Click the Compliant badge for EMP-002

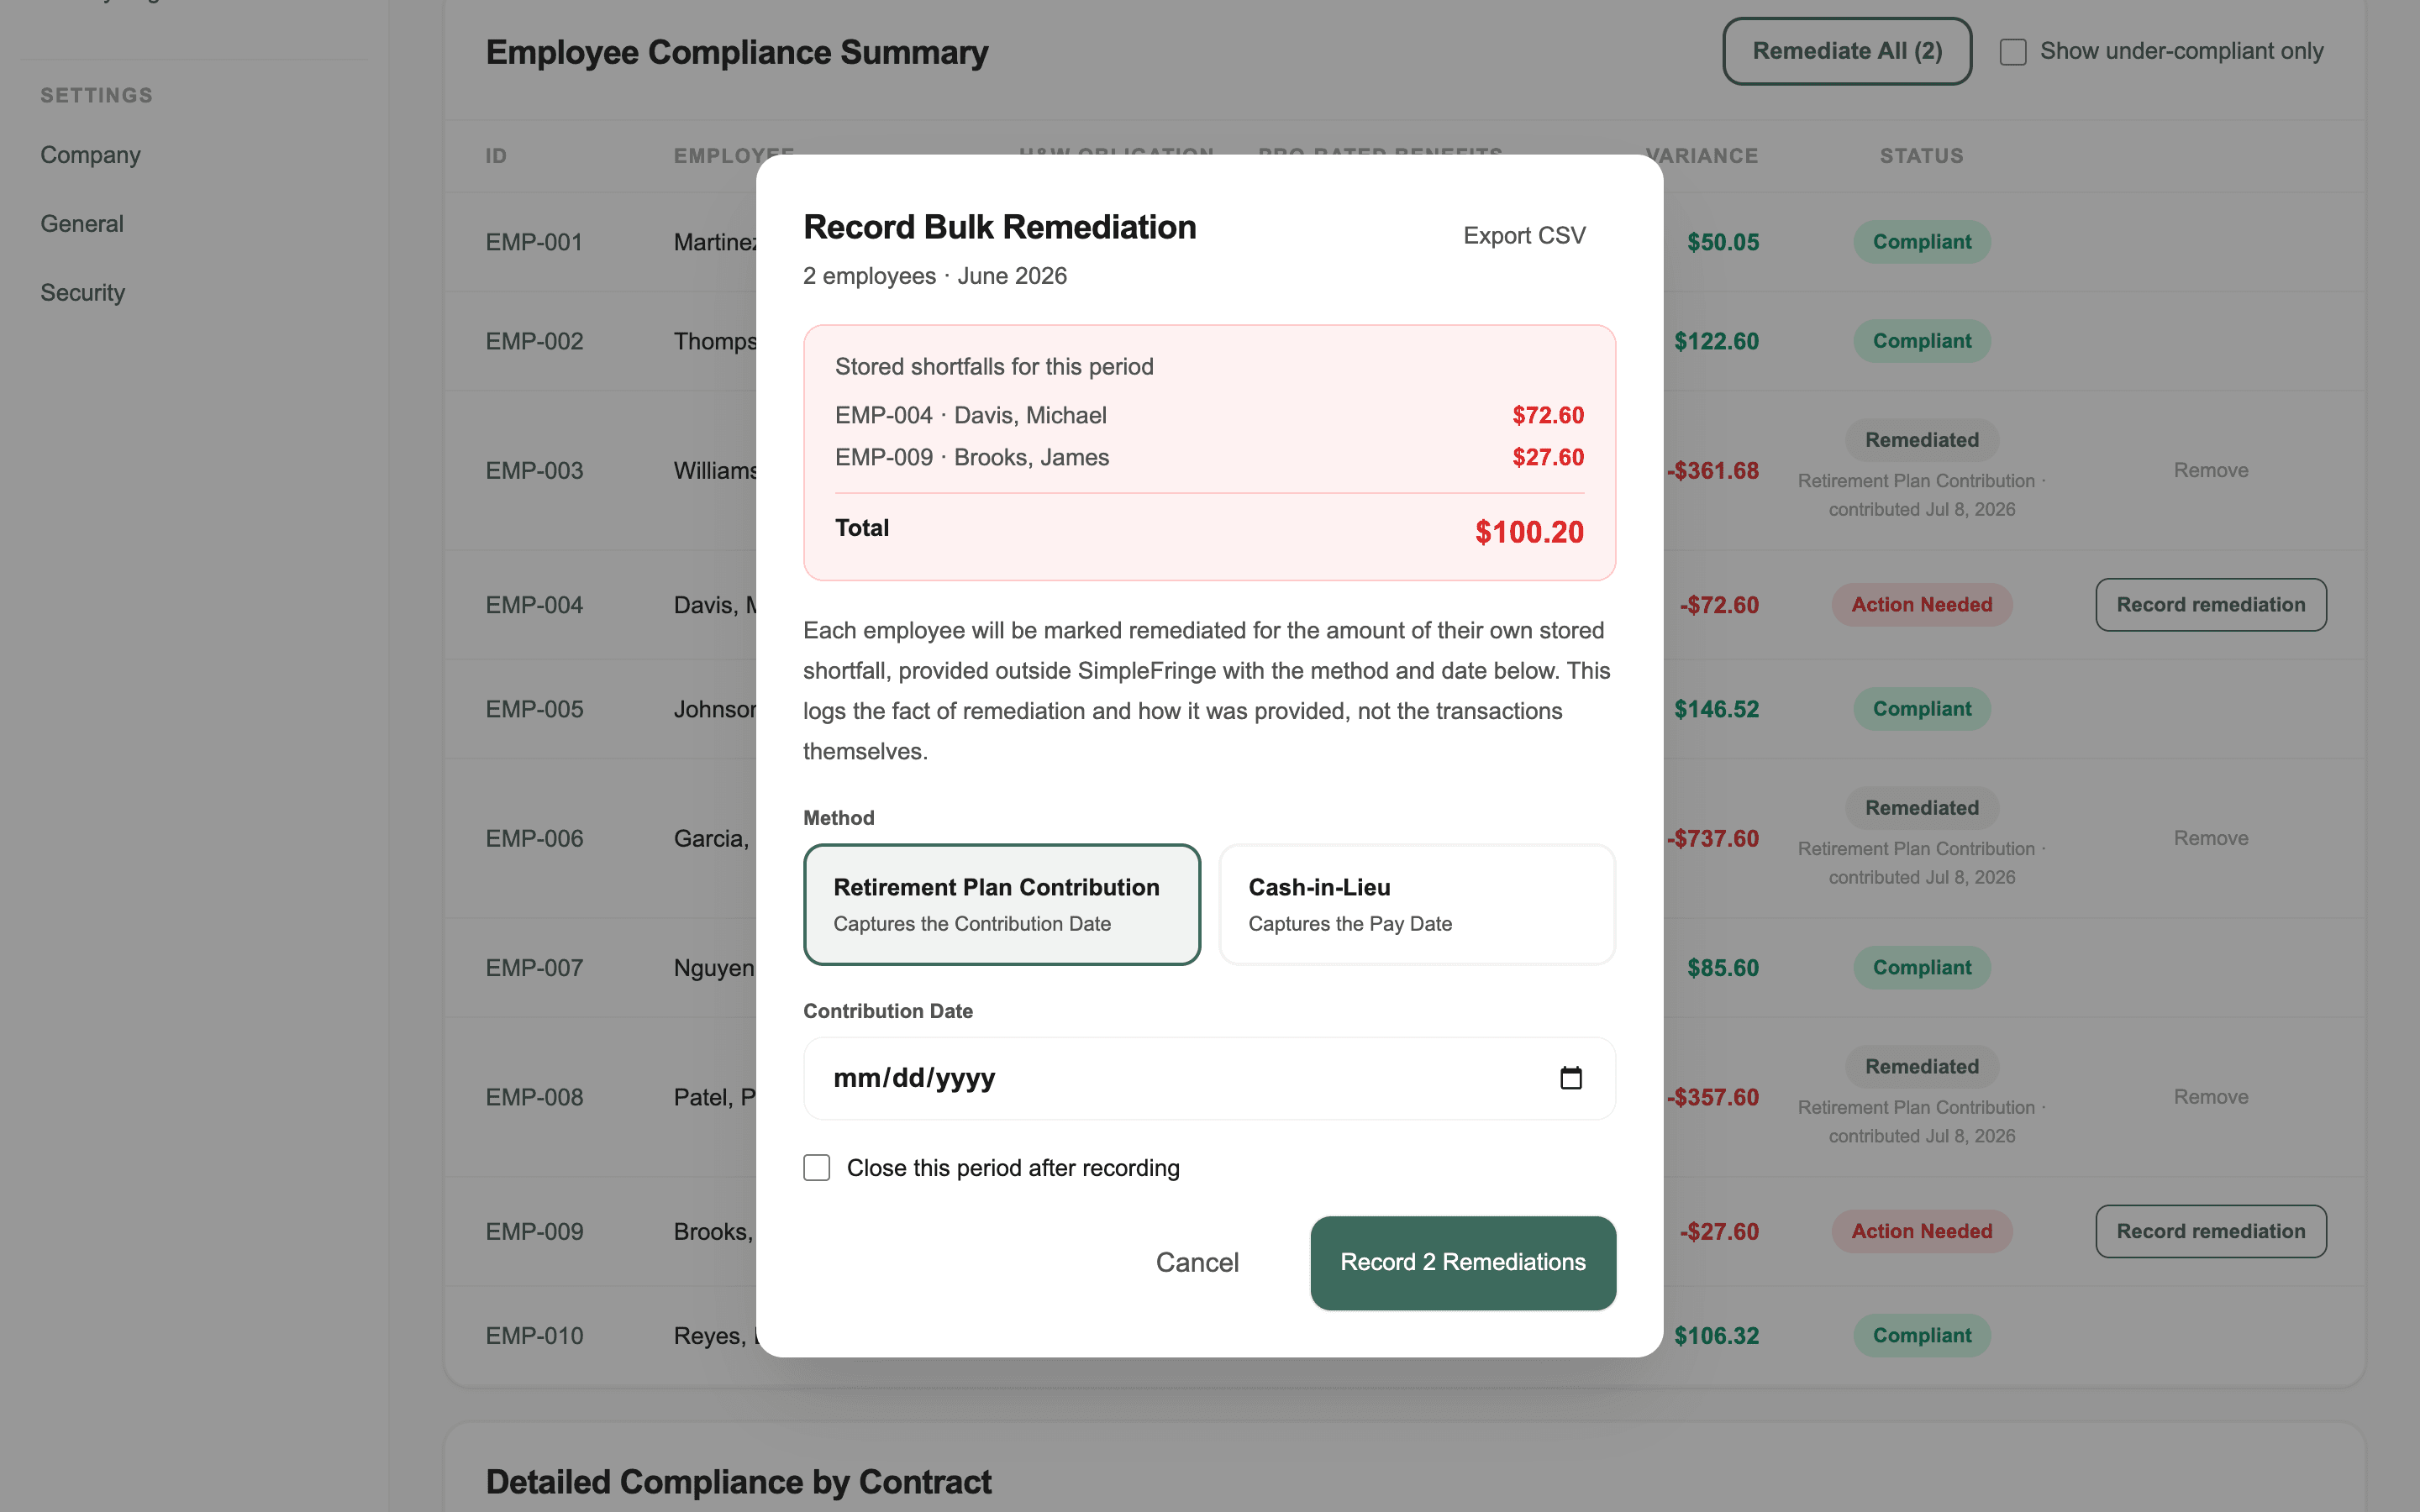[1921, 341]
